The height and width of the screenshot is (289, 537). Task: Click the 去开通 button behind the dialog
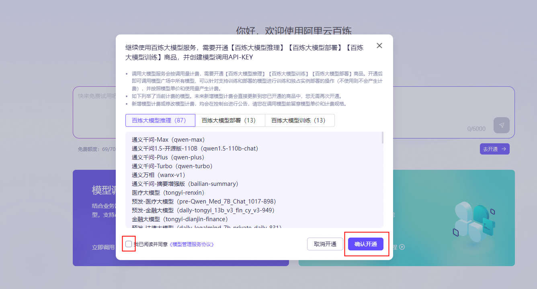[494, 149]
